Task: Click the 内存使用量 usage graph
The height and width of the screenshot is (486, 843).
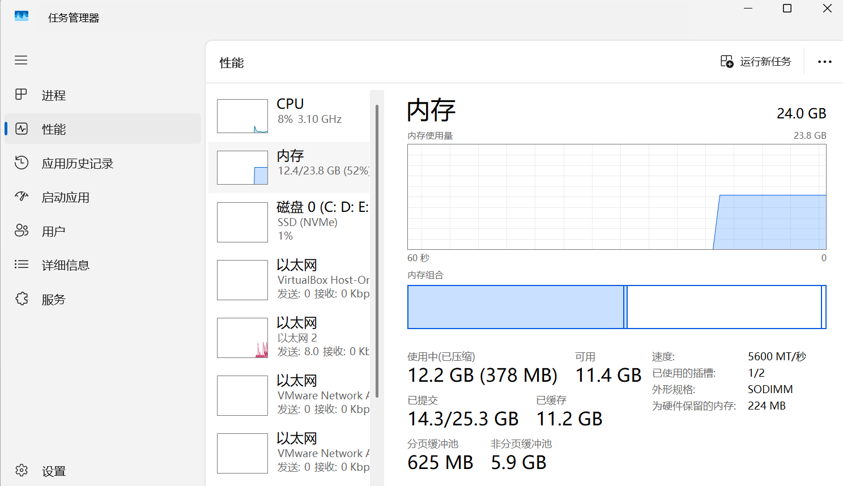Action: point(617,197)
